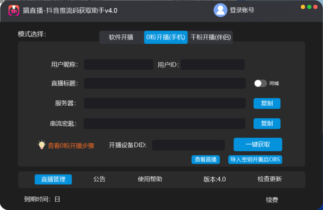Click the 续费 renewal link
The image size is (323, 210).
(x=272, y=200)
